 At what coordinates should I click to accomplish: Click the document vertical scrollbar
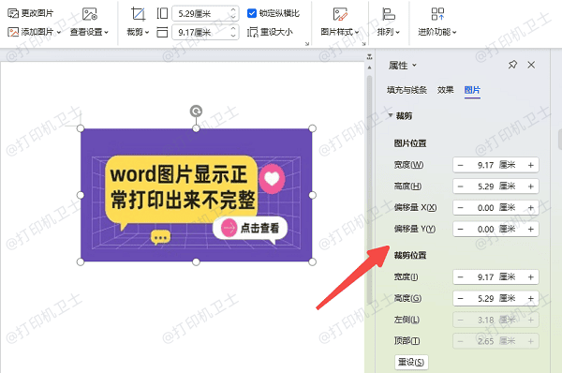click(370, 186)
